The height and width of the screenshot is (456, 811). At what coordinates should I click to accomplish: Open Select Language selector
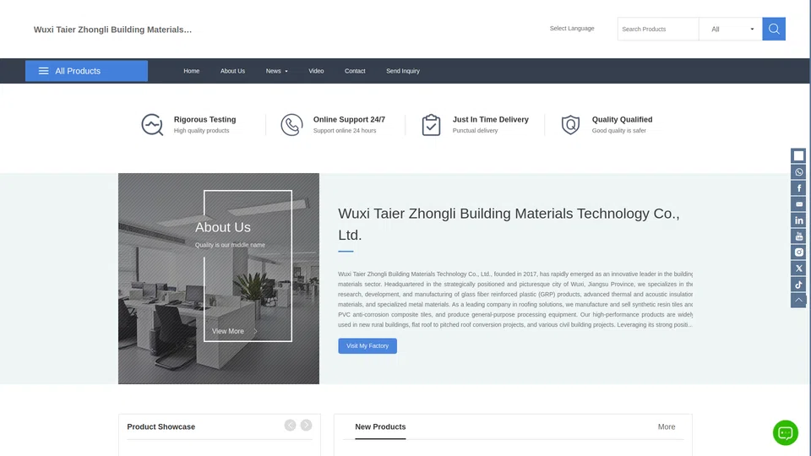(x=572, y=29)
